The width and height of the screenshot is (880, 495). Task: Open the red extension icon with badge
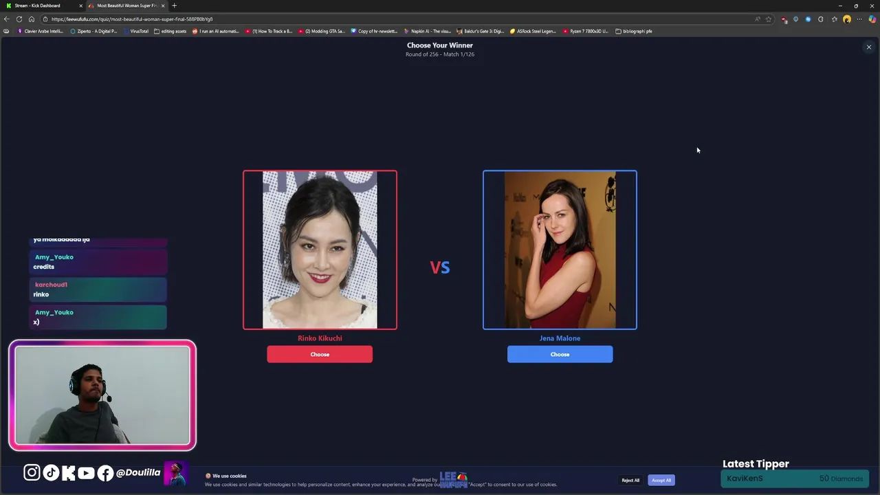point(784,19)
